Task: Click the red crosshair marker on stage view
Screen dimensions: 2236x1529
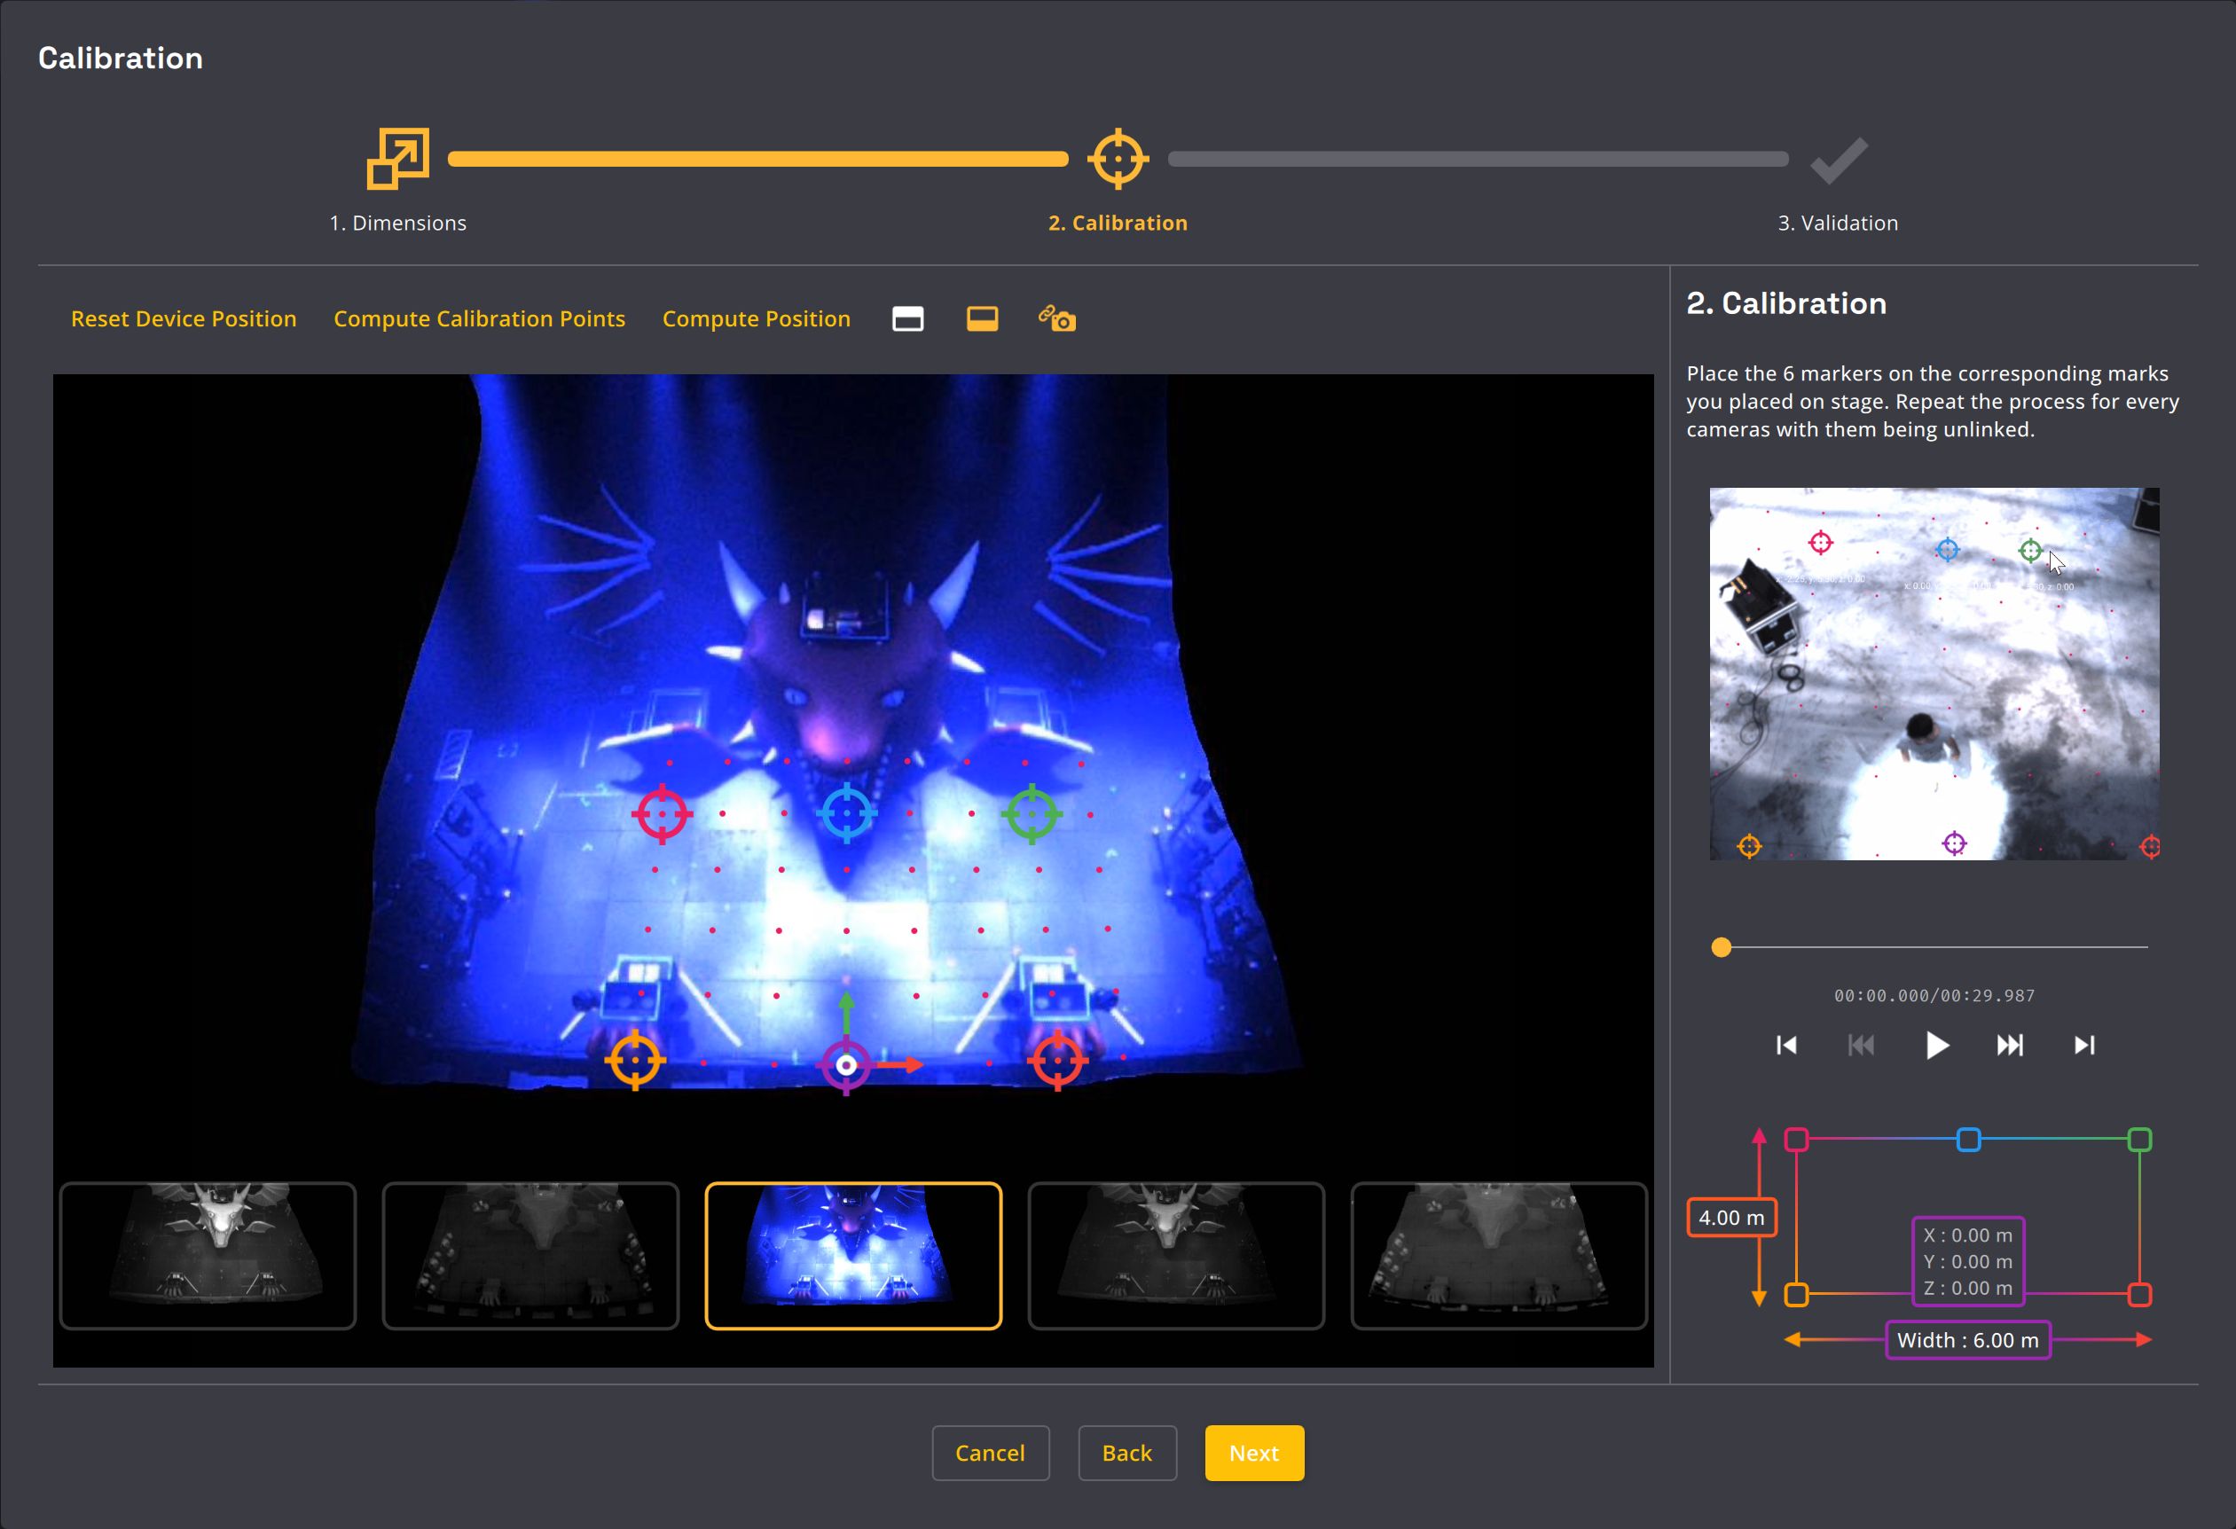Action: click(662, 814)
